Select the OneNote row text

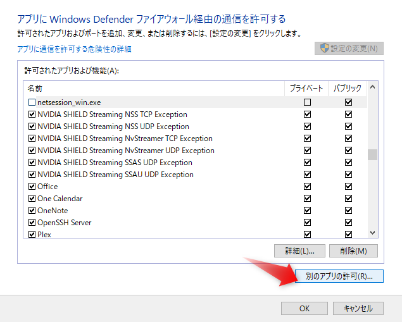point(53,211)
